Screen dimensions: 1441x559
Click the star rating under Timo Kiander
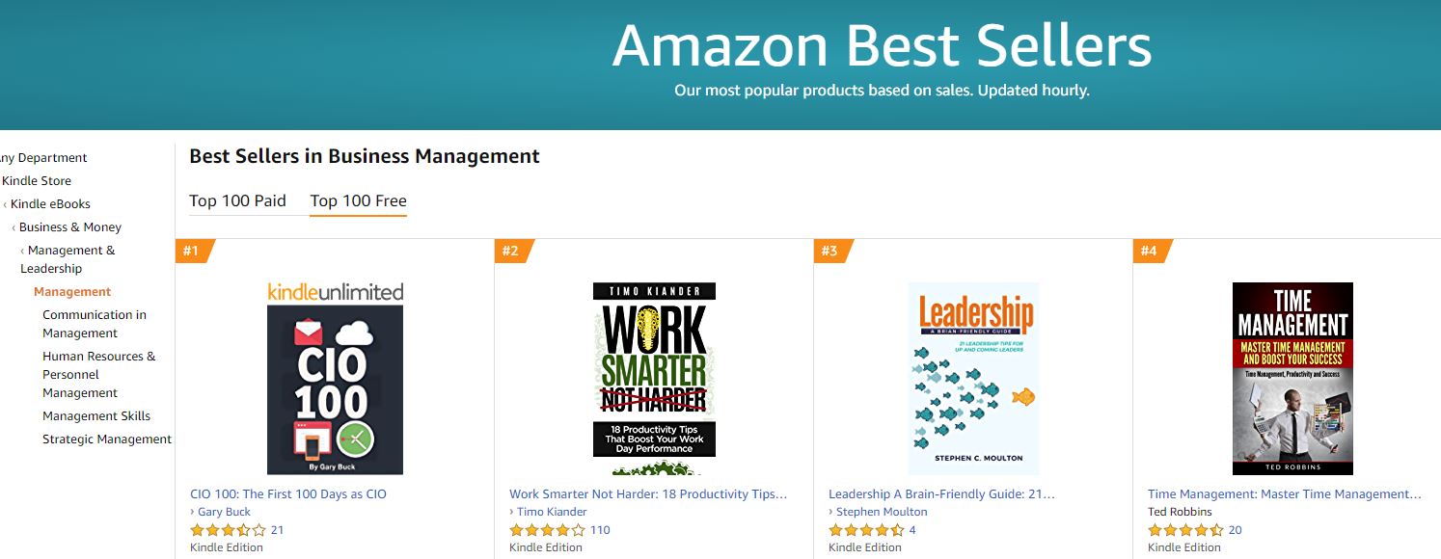tap(547, 530)
